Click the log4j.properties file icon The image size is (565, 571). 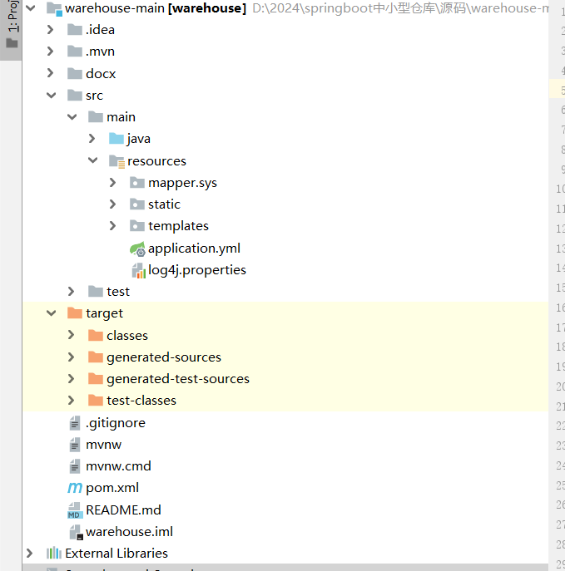coord(137,270)
